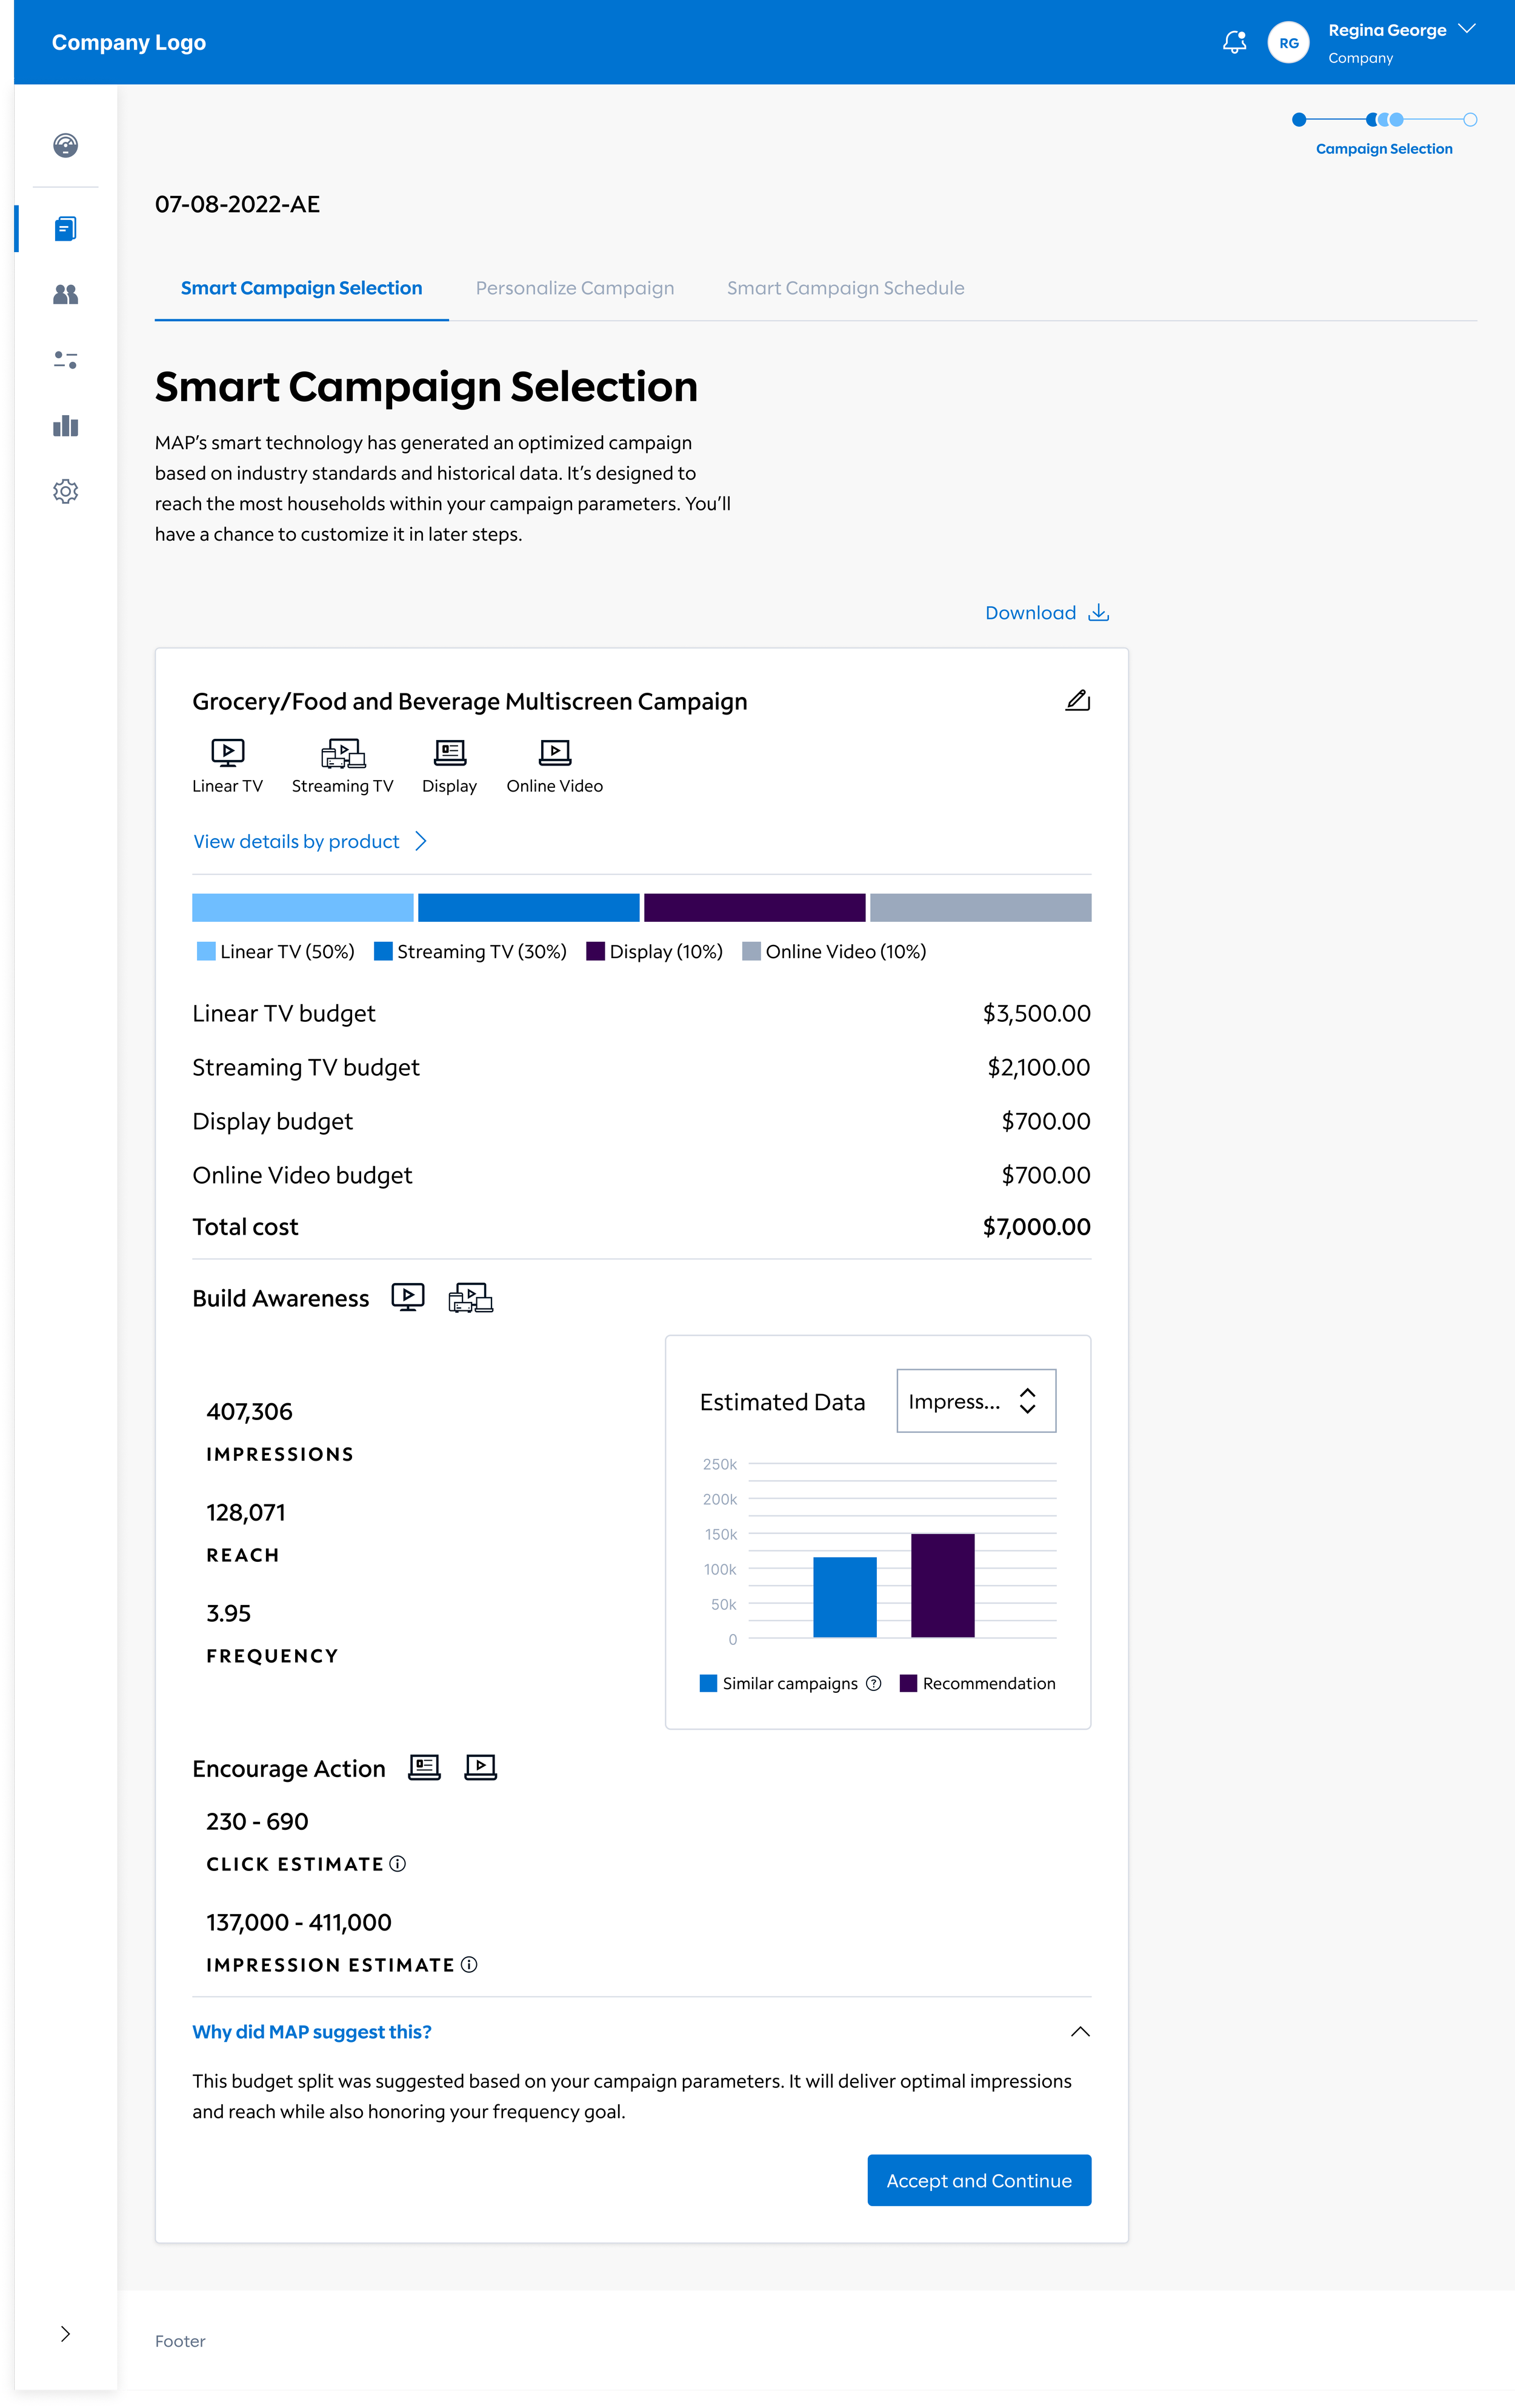This screenshot has width=1515, height=2408.
Task: Click the Campaign Selection step label
Action: 1384,149
